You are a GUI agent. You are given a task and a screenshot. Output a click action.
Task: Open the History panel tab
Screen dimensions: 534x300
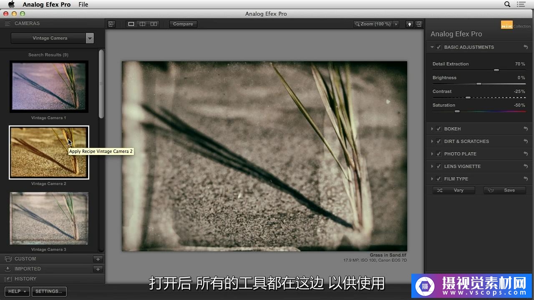[x=25, y=279]
